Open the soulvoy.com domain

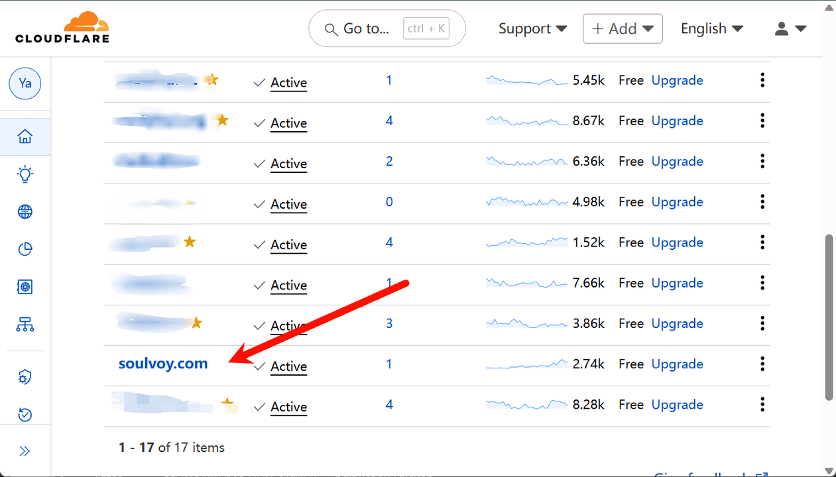coord(163,364)
